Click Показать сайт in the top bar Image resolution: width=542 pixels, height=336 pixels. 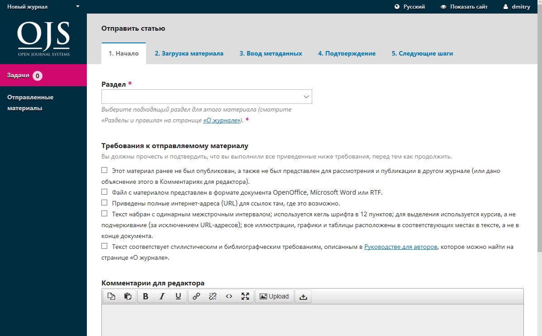pyautogui.click(x=464, y=7)
